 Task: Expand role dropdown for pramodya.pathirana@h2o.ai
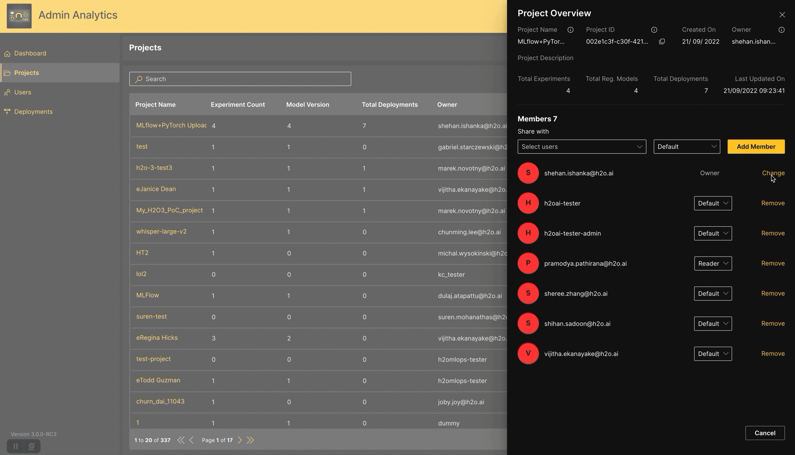712,264
